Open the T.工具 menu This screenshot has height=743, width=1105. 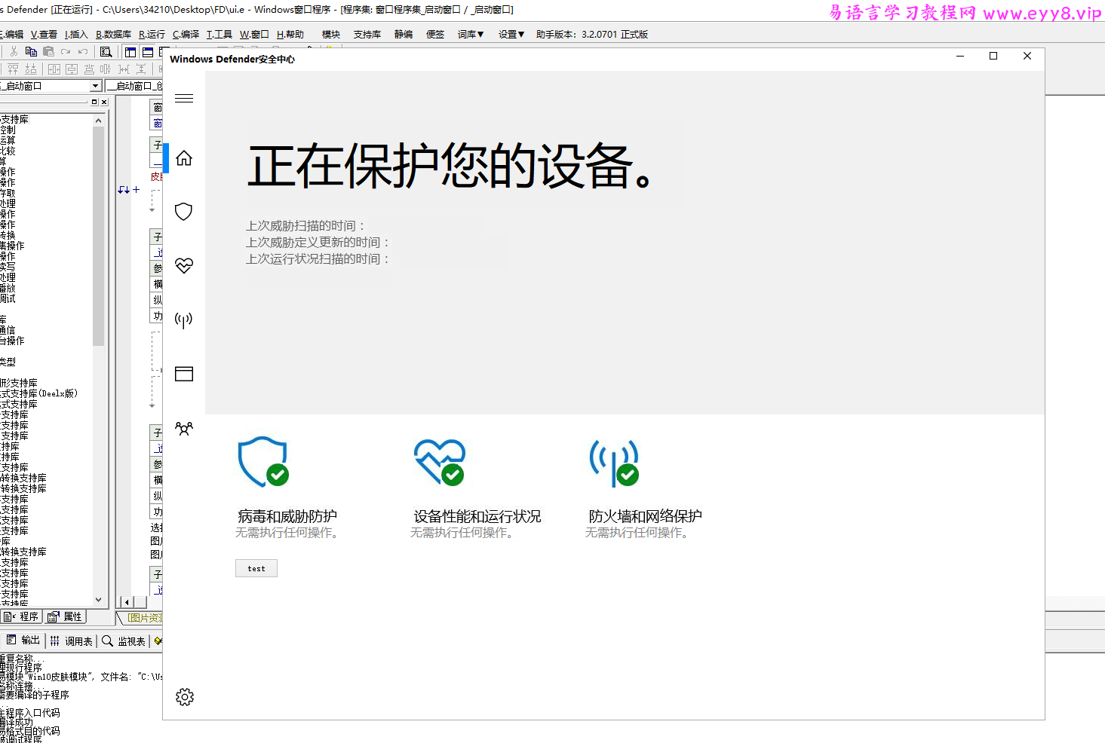[x=219, y=34]
